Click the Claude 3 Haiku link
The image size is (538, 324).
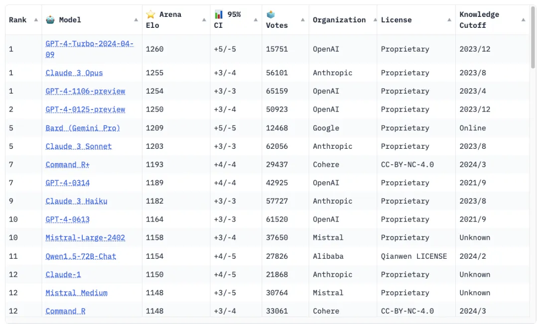click(76, 201)
